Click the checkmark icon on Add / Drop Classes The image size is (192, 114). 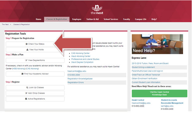(26, 93)
